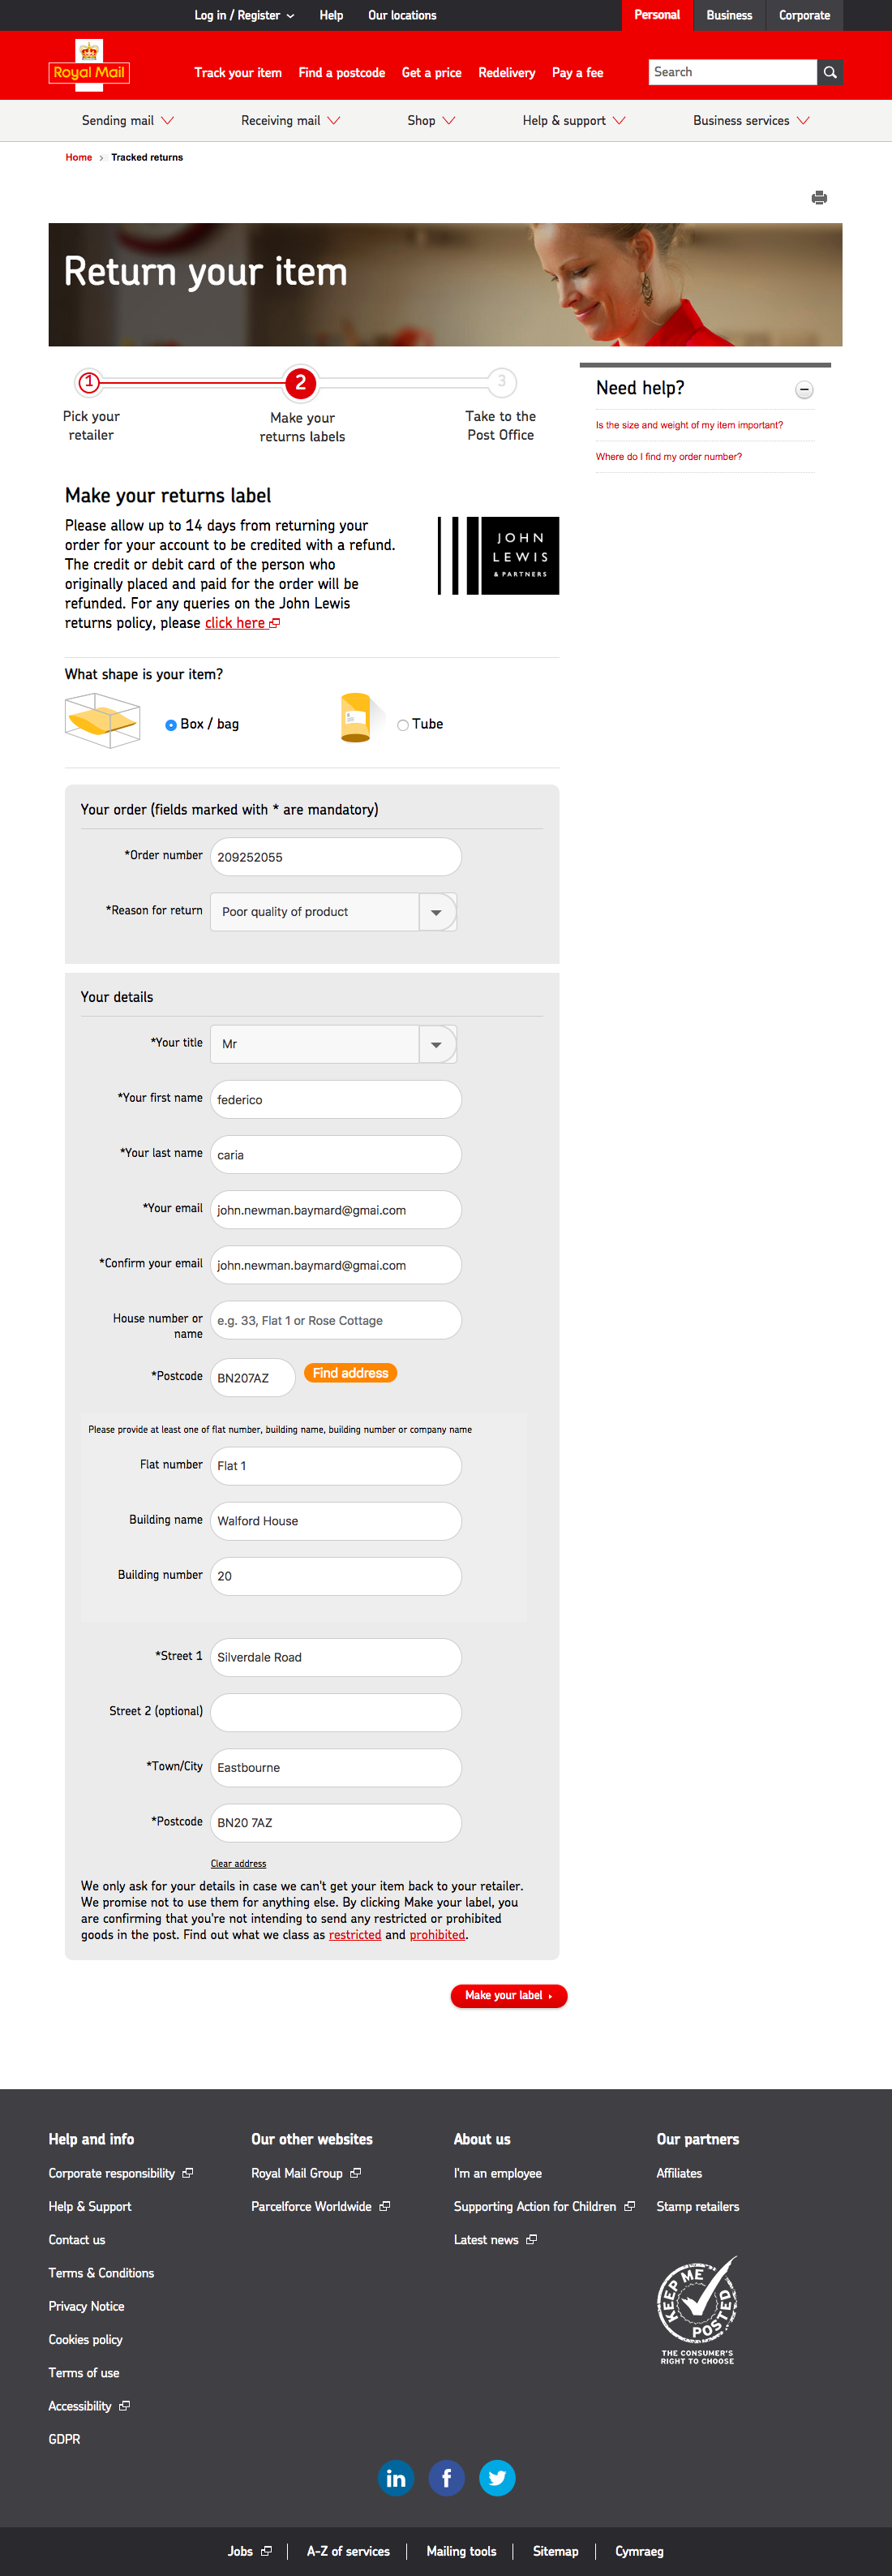The width and height of the screenshot is (892, 2576).
Task: Open Royal Mail's LinkedIn page
Action: click(396, 2477)
